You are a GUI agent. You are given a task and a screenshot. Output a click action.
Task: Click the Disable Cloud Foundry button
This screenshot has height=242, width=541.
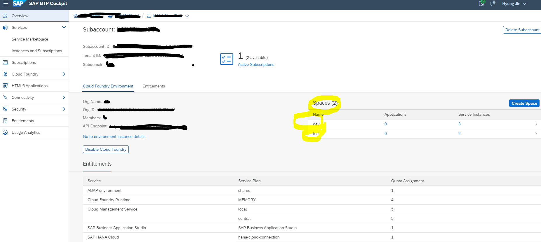click(106, 149)
